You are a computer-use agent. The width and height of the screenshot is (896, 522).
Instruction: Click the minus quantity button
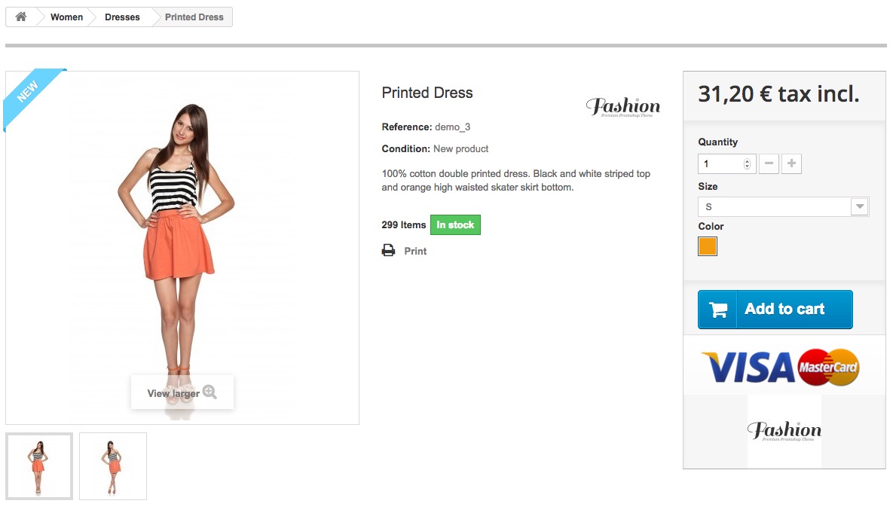coord(769,163)
